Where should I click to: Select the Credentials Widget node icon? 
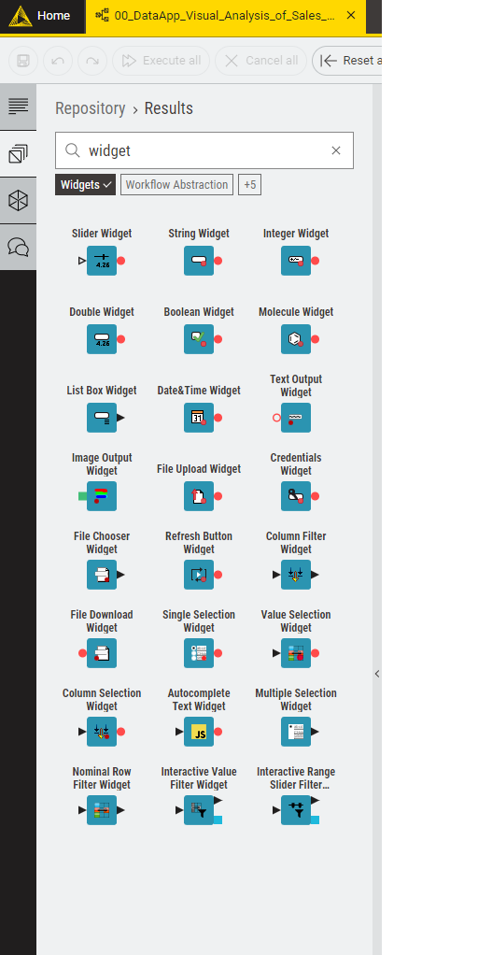coord(296,496)
